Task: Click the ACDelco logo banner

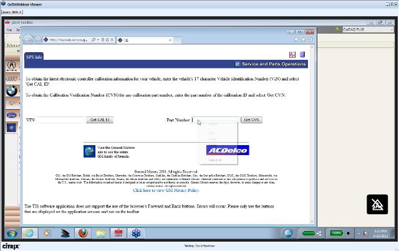Action: 228,150
